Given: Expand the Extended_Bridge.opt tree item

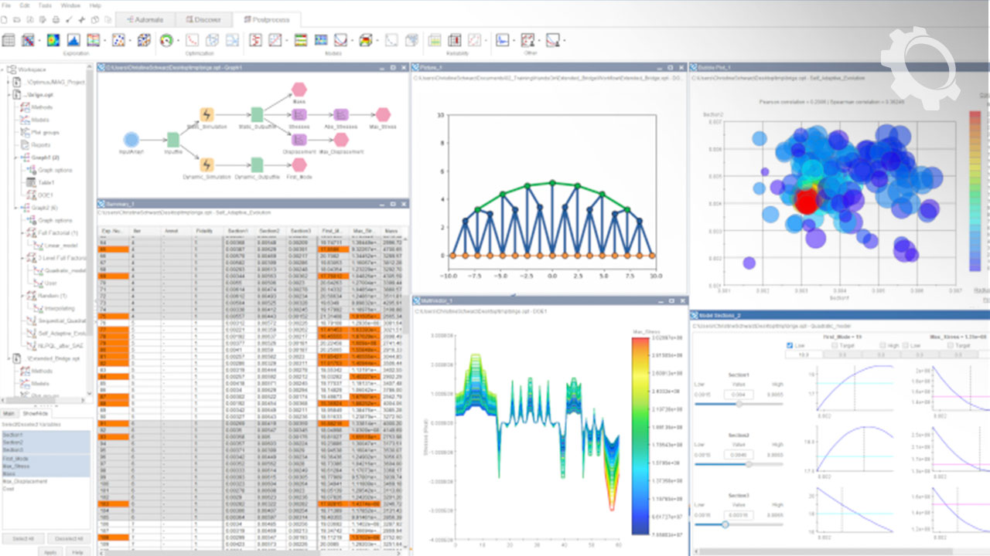Looking at the screenshot, I should point(8,358).
